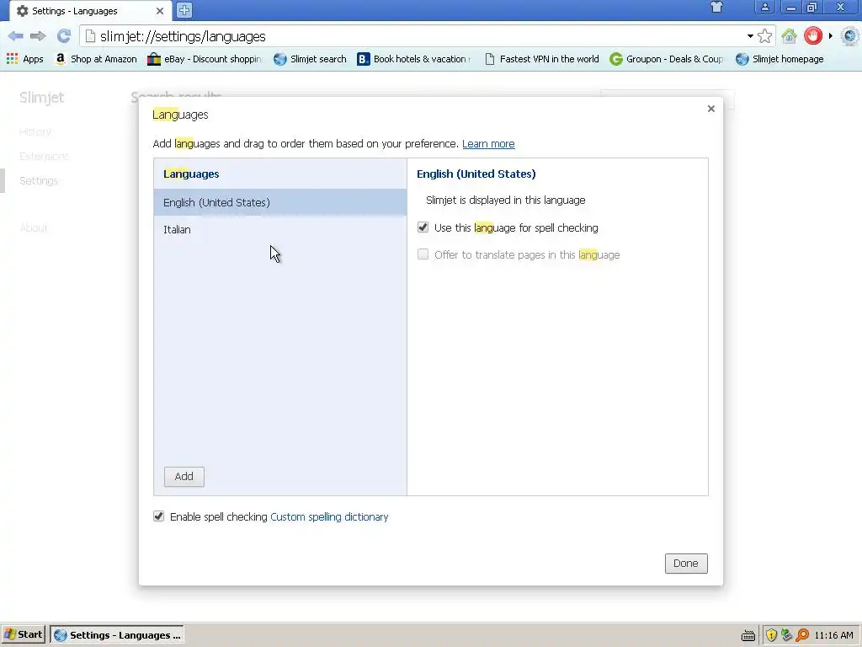Click the address bar URL field

tap(418, 36)
